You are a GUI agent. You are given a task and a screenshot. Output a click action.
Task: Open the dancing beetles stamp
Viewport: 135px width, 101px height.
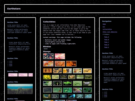(x=47, y=71)
